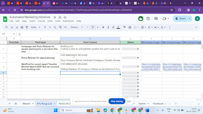Open Mid Journey Image 1 link

pyautogui.click(x=151, y=67)
